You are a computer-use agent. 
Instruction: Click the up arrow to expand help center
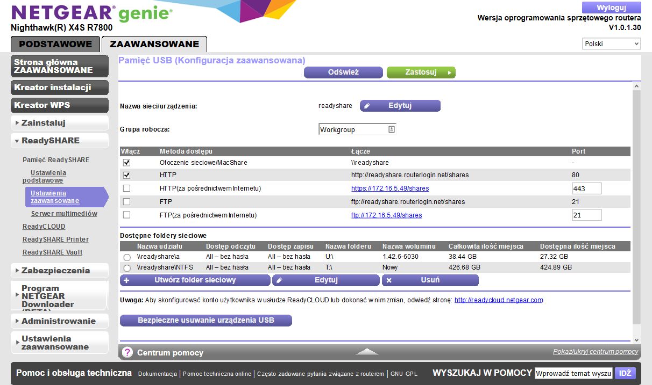pyautogui.click(x=367, y=352)
